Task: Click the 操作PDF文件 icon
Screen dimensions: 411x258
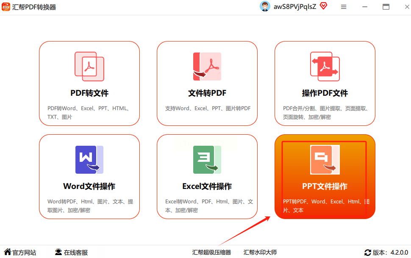Action: pyautogui.click(x=325, y=67)
